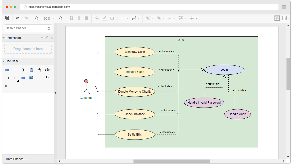Select the Note document shape
The width and height of the screenshot is (293, 166).
pyautogui.click(x=31, y=78)
